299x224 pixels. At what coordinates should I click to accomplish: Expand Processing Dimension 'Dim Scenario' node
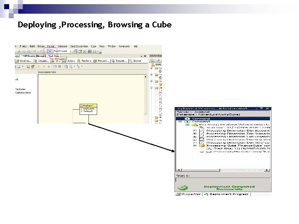click(x=194, y=134)
